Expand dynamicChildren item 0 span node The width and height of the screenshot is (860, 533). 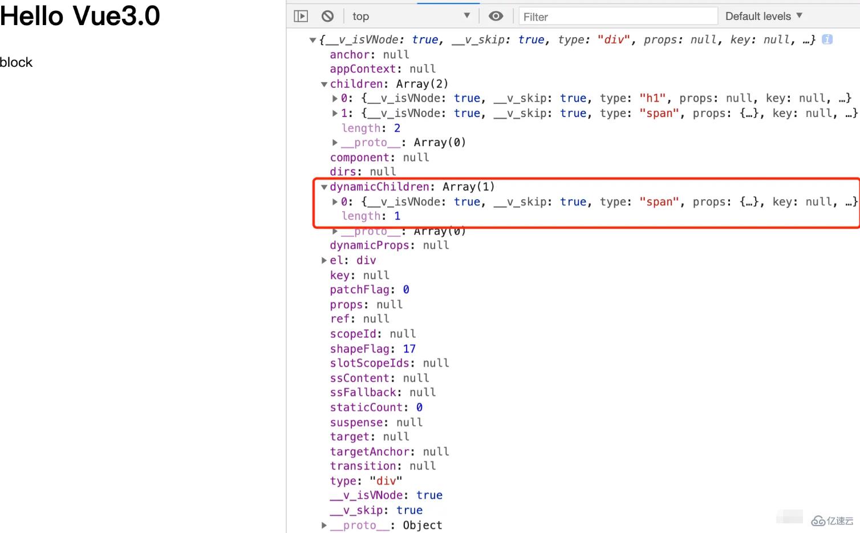(335, 202)
